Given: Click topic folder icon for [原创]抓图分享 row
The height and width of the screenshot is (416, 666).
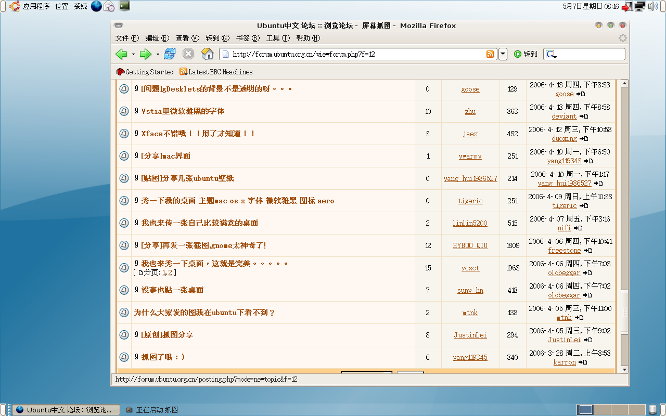Looking at the screenshot, I should (124, 335).
